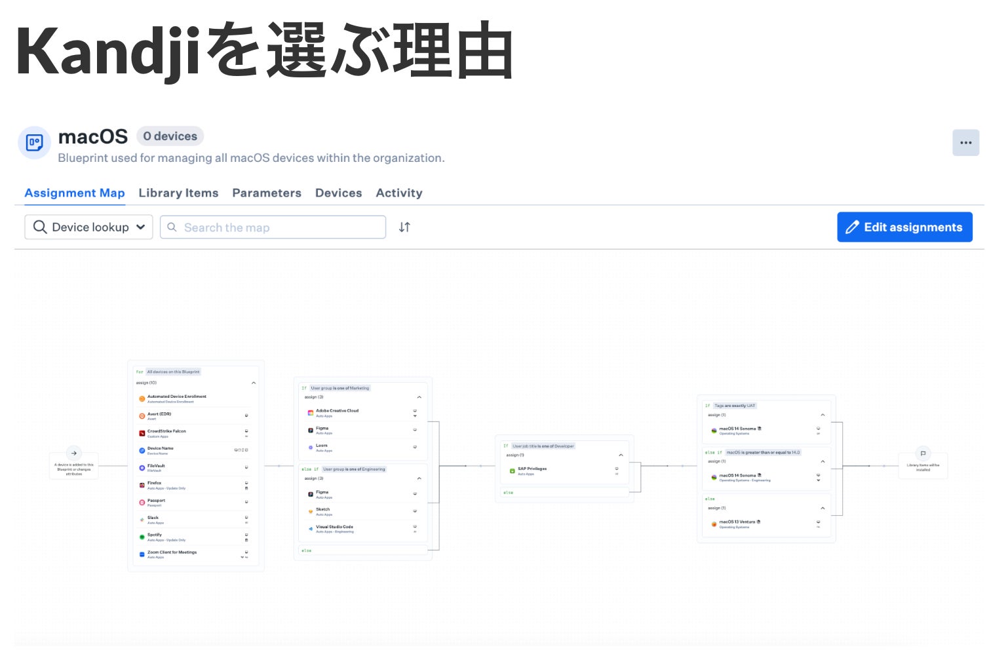The height and width of the screenshot is (658, 1008).
Task: Switch to the Assignment Map tab
Action: (75, 193)
